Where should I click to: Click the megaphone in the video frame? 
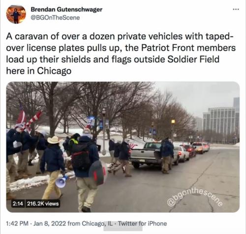[61, 181]
